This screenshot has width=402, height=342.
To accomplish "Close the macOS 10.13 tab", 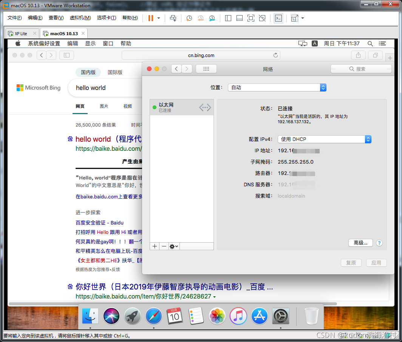I will 83,33.
